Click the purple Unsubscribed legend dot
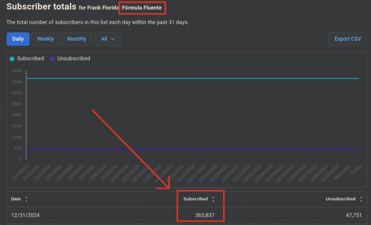The image size is (371, 225). coord(52,59)
